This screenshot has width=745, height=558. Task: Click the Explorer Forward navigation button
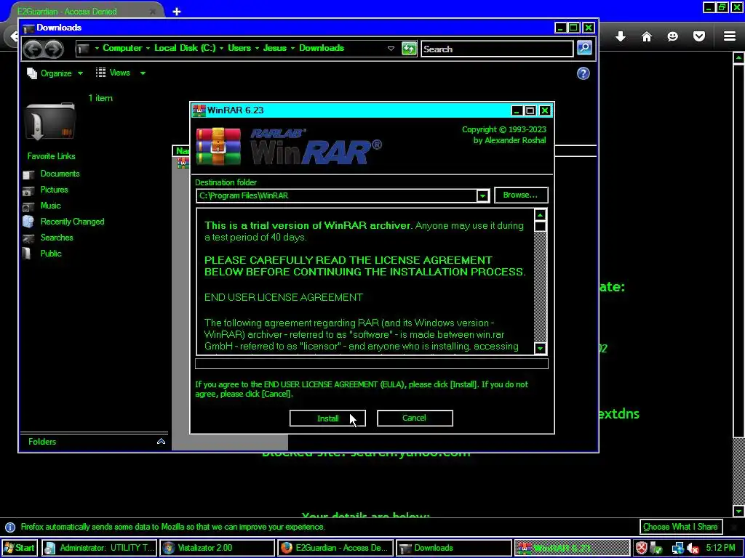pos(54,49)
